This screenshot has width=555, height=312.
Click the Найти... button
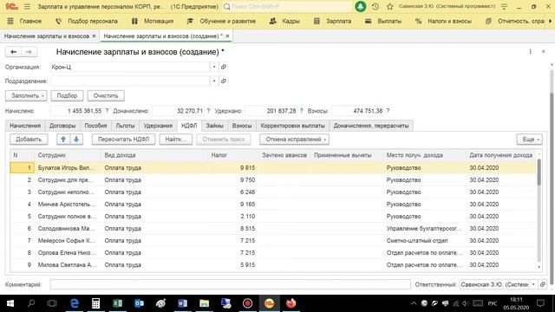click(x=175, y=140)
